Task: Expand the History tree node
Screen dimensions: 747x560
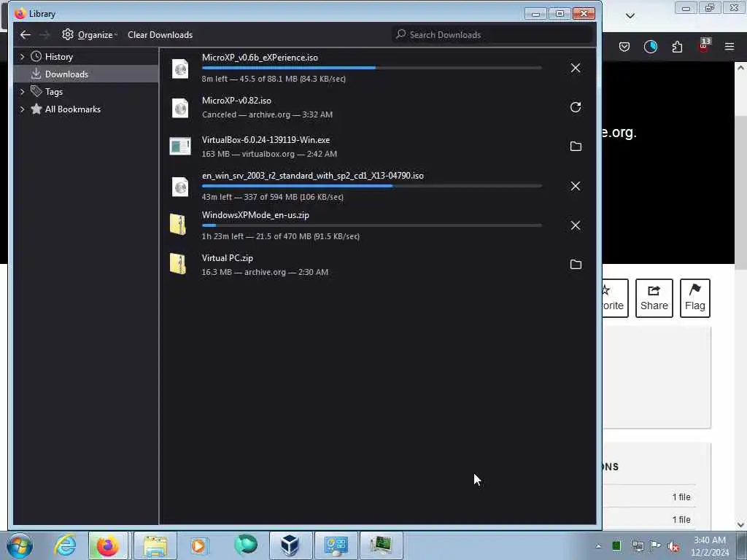Action: (22, 57)
